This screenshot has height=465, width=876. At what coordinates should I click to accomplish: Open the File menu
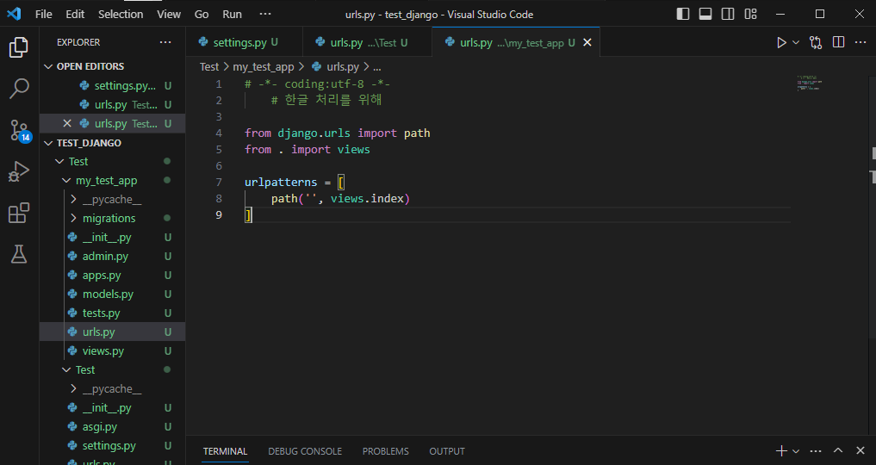coord(44,14)
